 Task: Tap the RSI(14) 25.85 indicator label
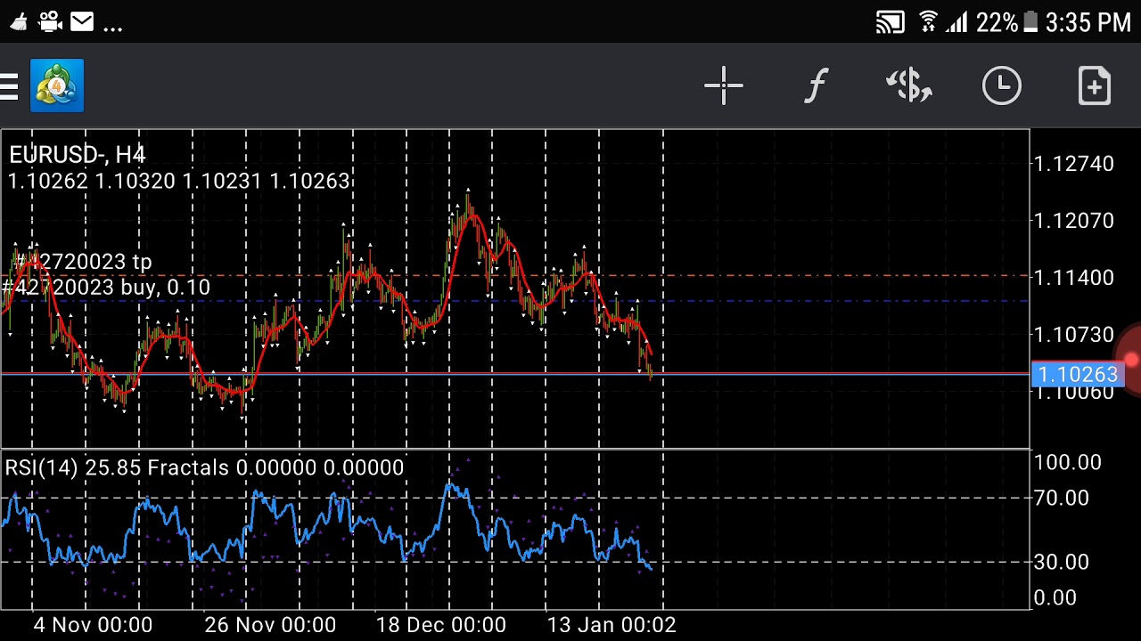72,468
